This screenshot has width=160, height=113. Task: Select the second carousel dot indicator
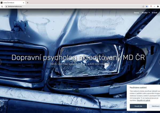[80, 109]
